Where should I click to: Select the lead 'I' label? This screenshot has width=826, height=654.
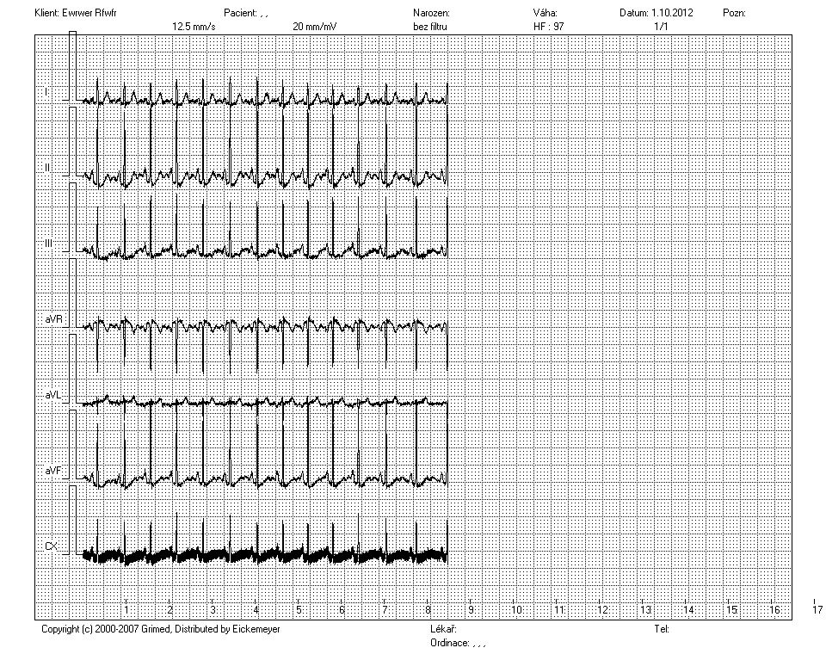[x=46, y=92]
